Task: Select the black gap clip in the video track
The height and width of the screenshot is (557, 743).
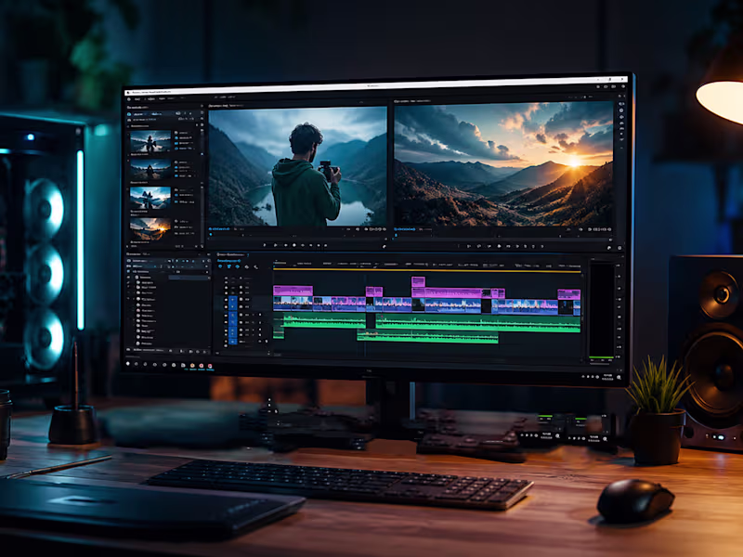Action: tap(486, 306)
